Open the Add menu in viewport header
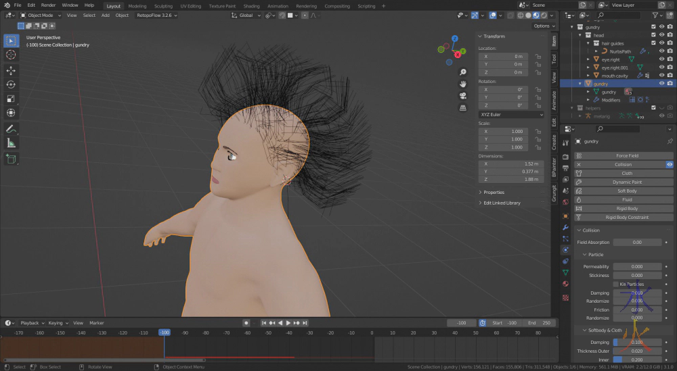 pos(106,15)
